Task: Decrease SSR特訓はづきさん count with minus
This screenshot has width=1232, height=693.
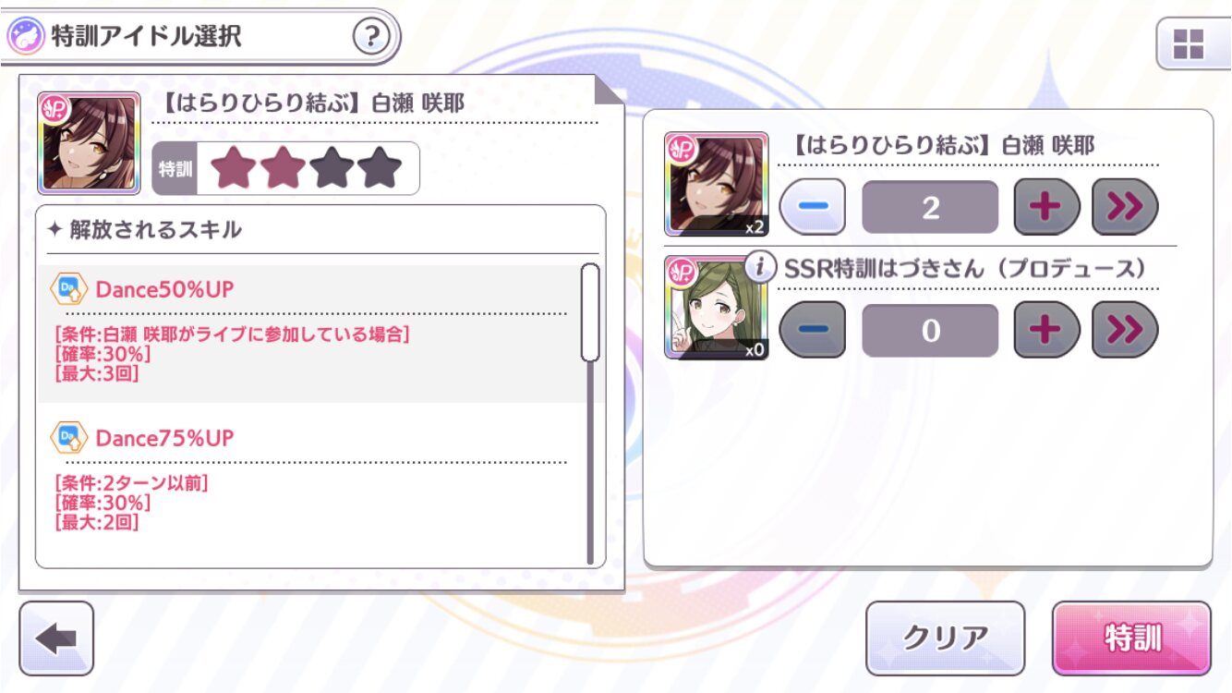Action: click(813, 330)
